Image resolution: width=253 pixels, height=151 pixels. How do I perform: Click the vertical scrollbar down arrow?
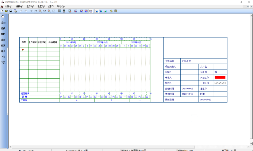(x=251, y=144)
